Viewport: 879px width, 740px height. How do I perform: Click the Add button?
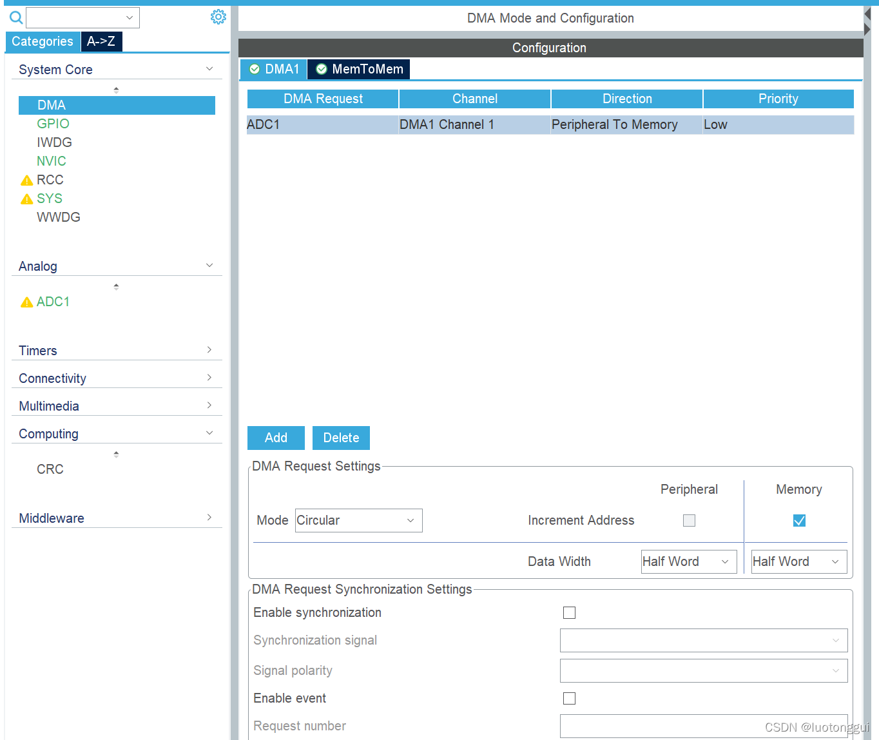pyautogui.click(x=276, y=438)
